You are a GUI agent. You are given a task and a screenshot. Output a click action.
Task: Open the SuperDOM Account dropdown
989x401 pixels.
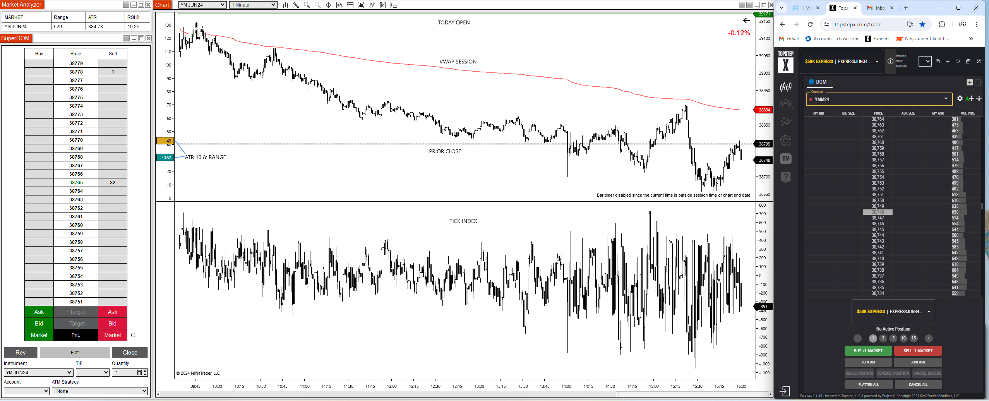tap(27, 391)
